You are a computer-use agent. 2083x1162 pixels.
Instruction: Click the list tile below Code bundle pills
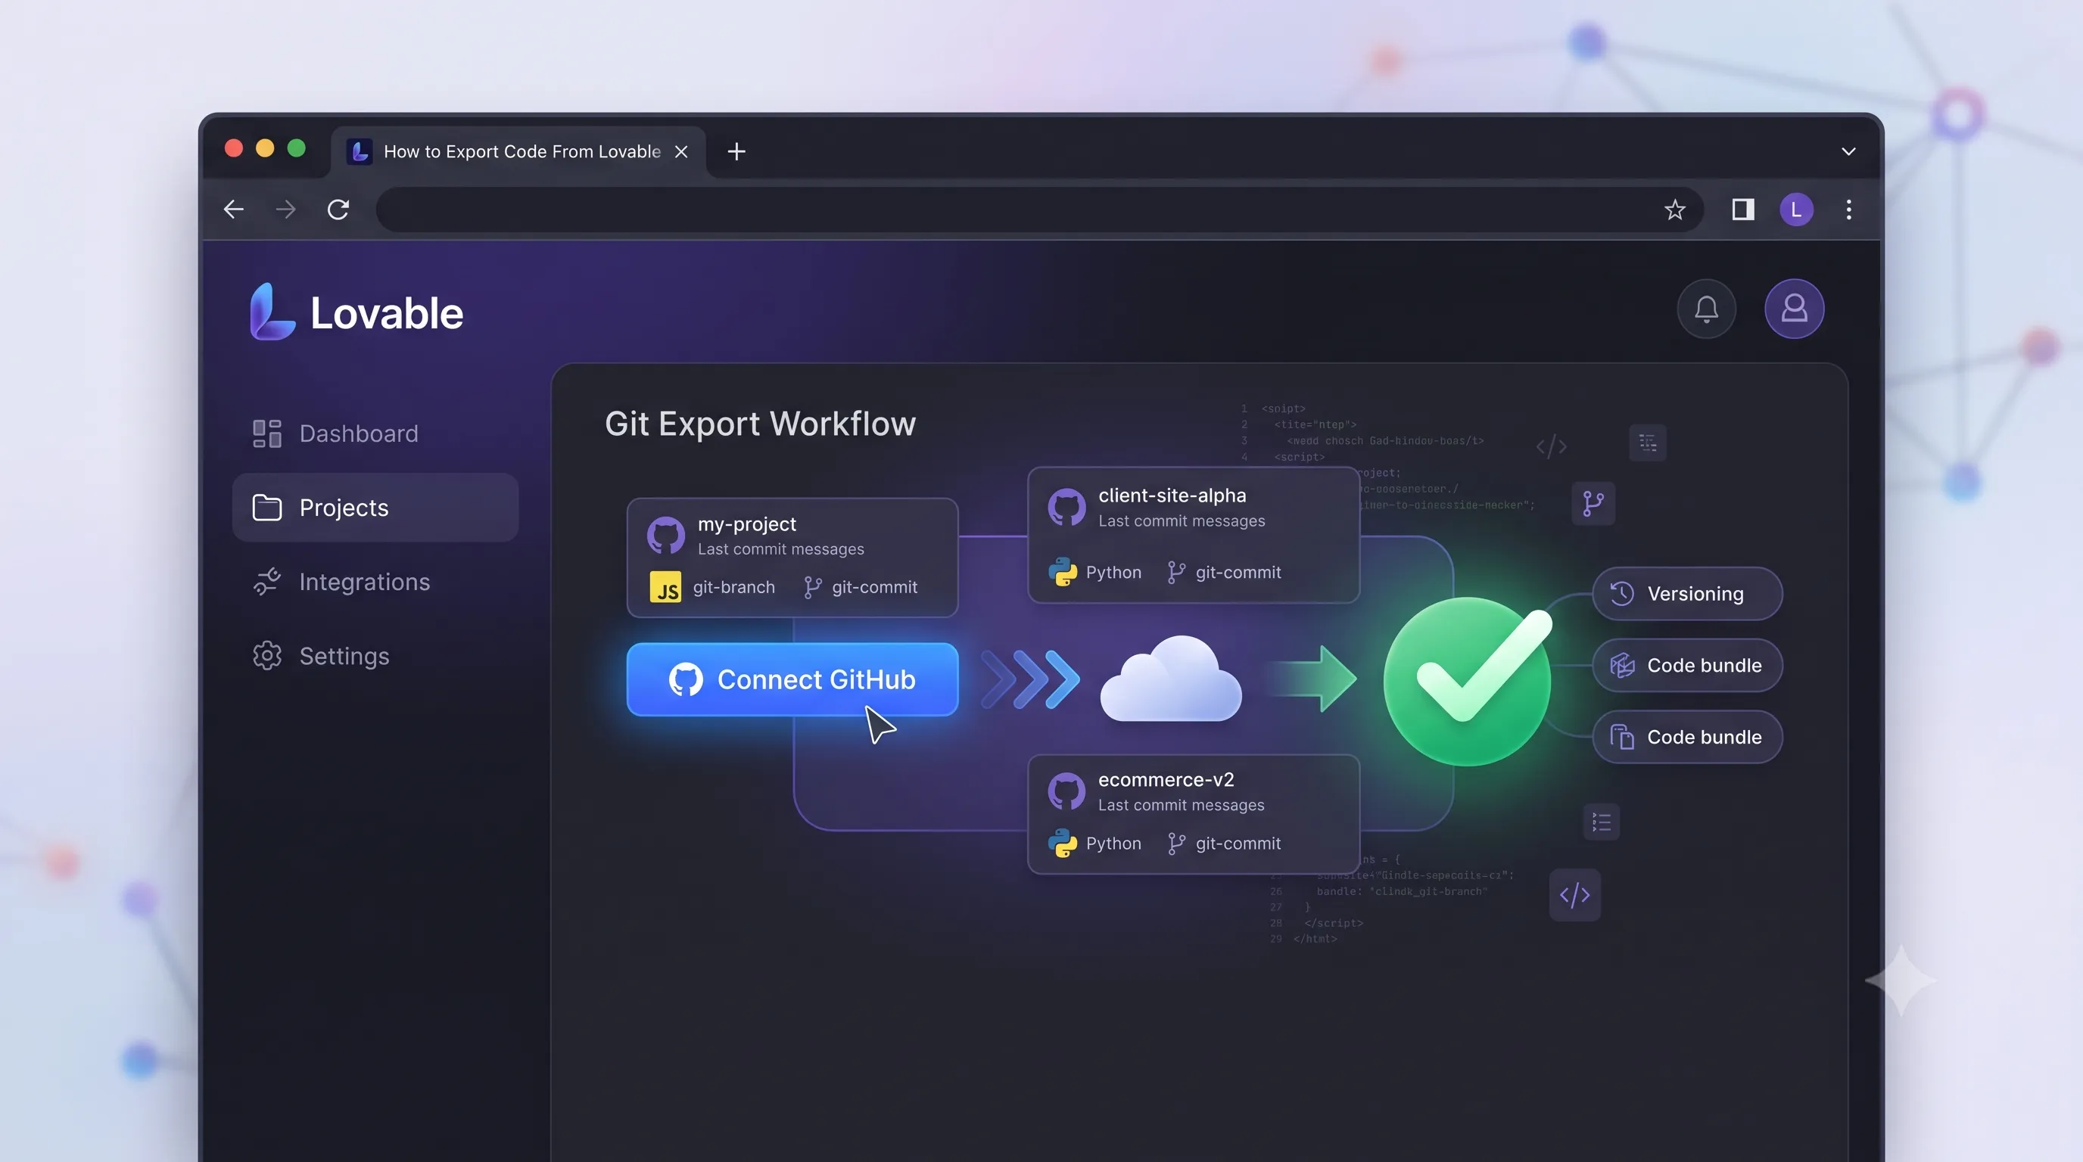coord(1601,822)
